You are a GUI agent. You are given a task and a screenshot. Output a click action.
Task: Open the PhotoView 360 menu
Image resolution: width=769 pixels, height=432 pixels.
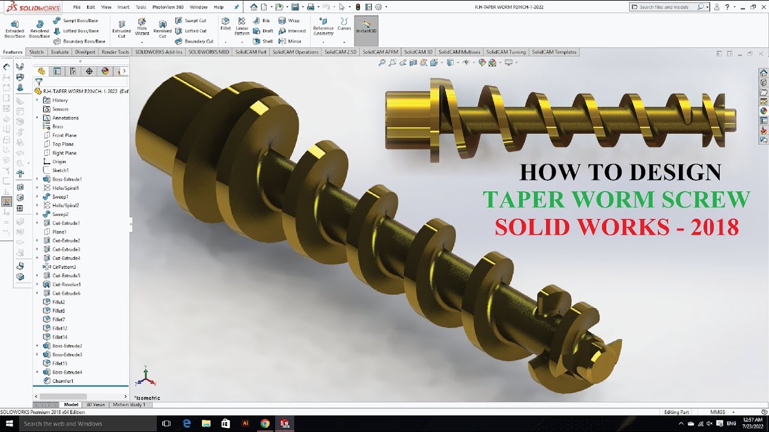coord(168,7)
